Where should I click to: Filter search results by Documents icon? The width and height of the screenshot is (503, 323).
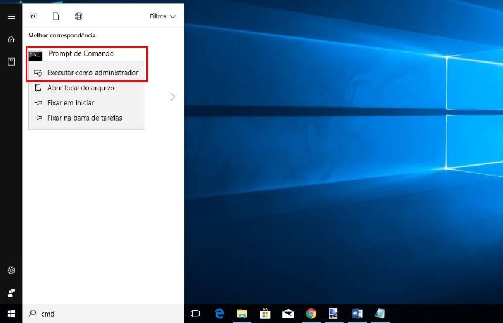(56, 16)
